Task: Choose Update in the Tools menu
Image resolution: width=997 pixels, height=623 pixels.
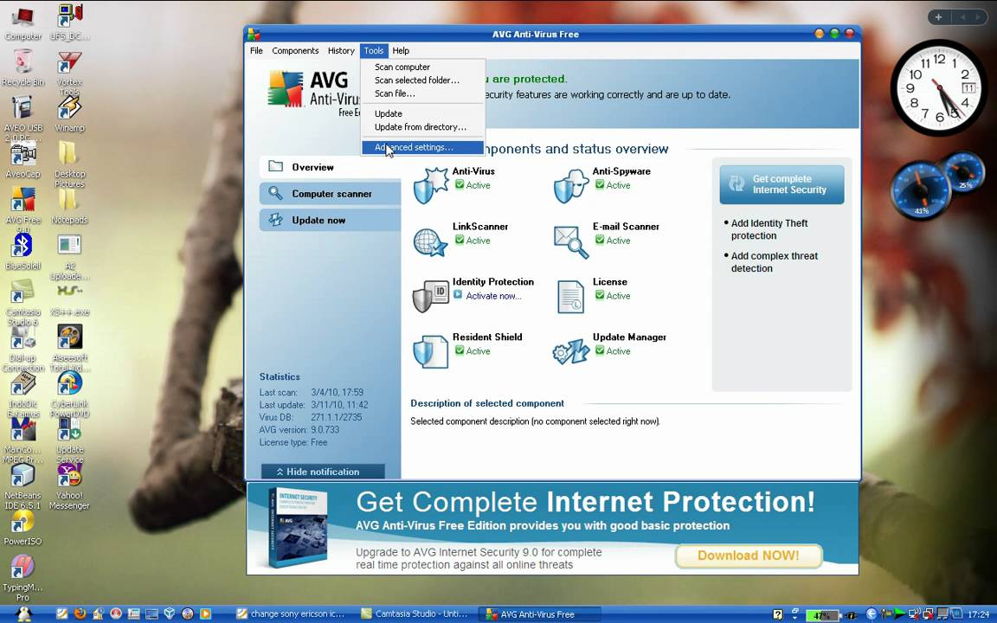Action: pos(423,114)
